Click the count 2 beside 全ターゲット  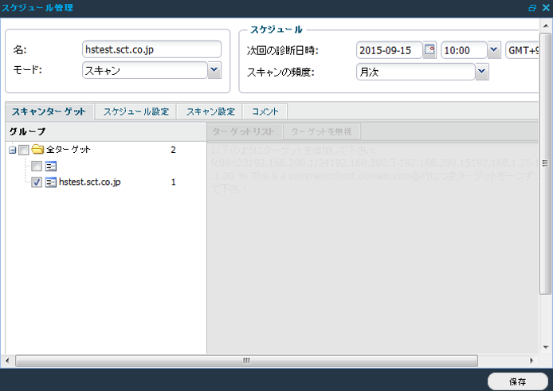point(173,150)
